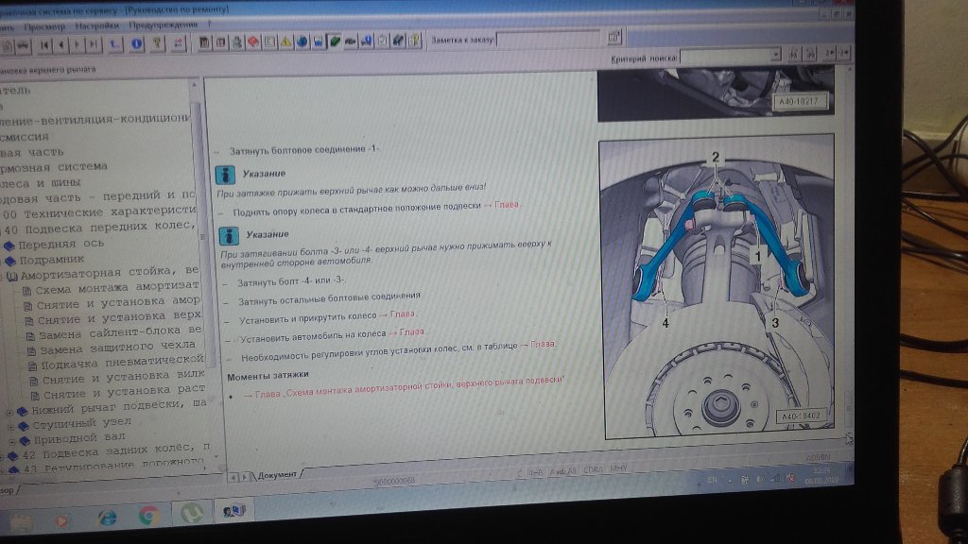
Task: Open Internet Explorer from the taskbar
Action: point(106,517)
